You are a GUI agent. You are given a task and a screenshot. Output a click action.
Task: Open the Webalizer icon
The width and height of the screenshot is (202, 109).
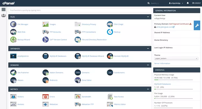tap(46, 104)
